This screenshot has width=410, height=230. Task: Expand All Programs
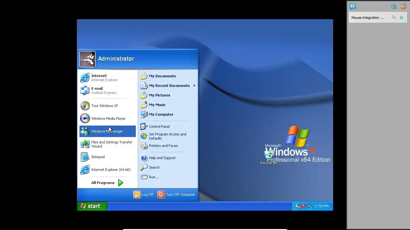click(x=107, y=183)
